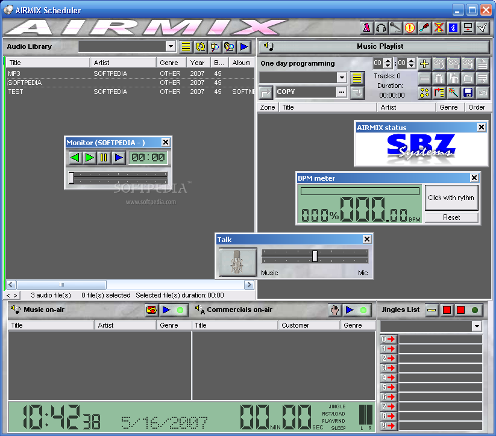
Task: Click the Music Playlist speaker note icon
Action: [x=269, y=47]
